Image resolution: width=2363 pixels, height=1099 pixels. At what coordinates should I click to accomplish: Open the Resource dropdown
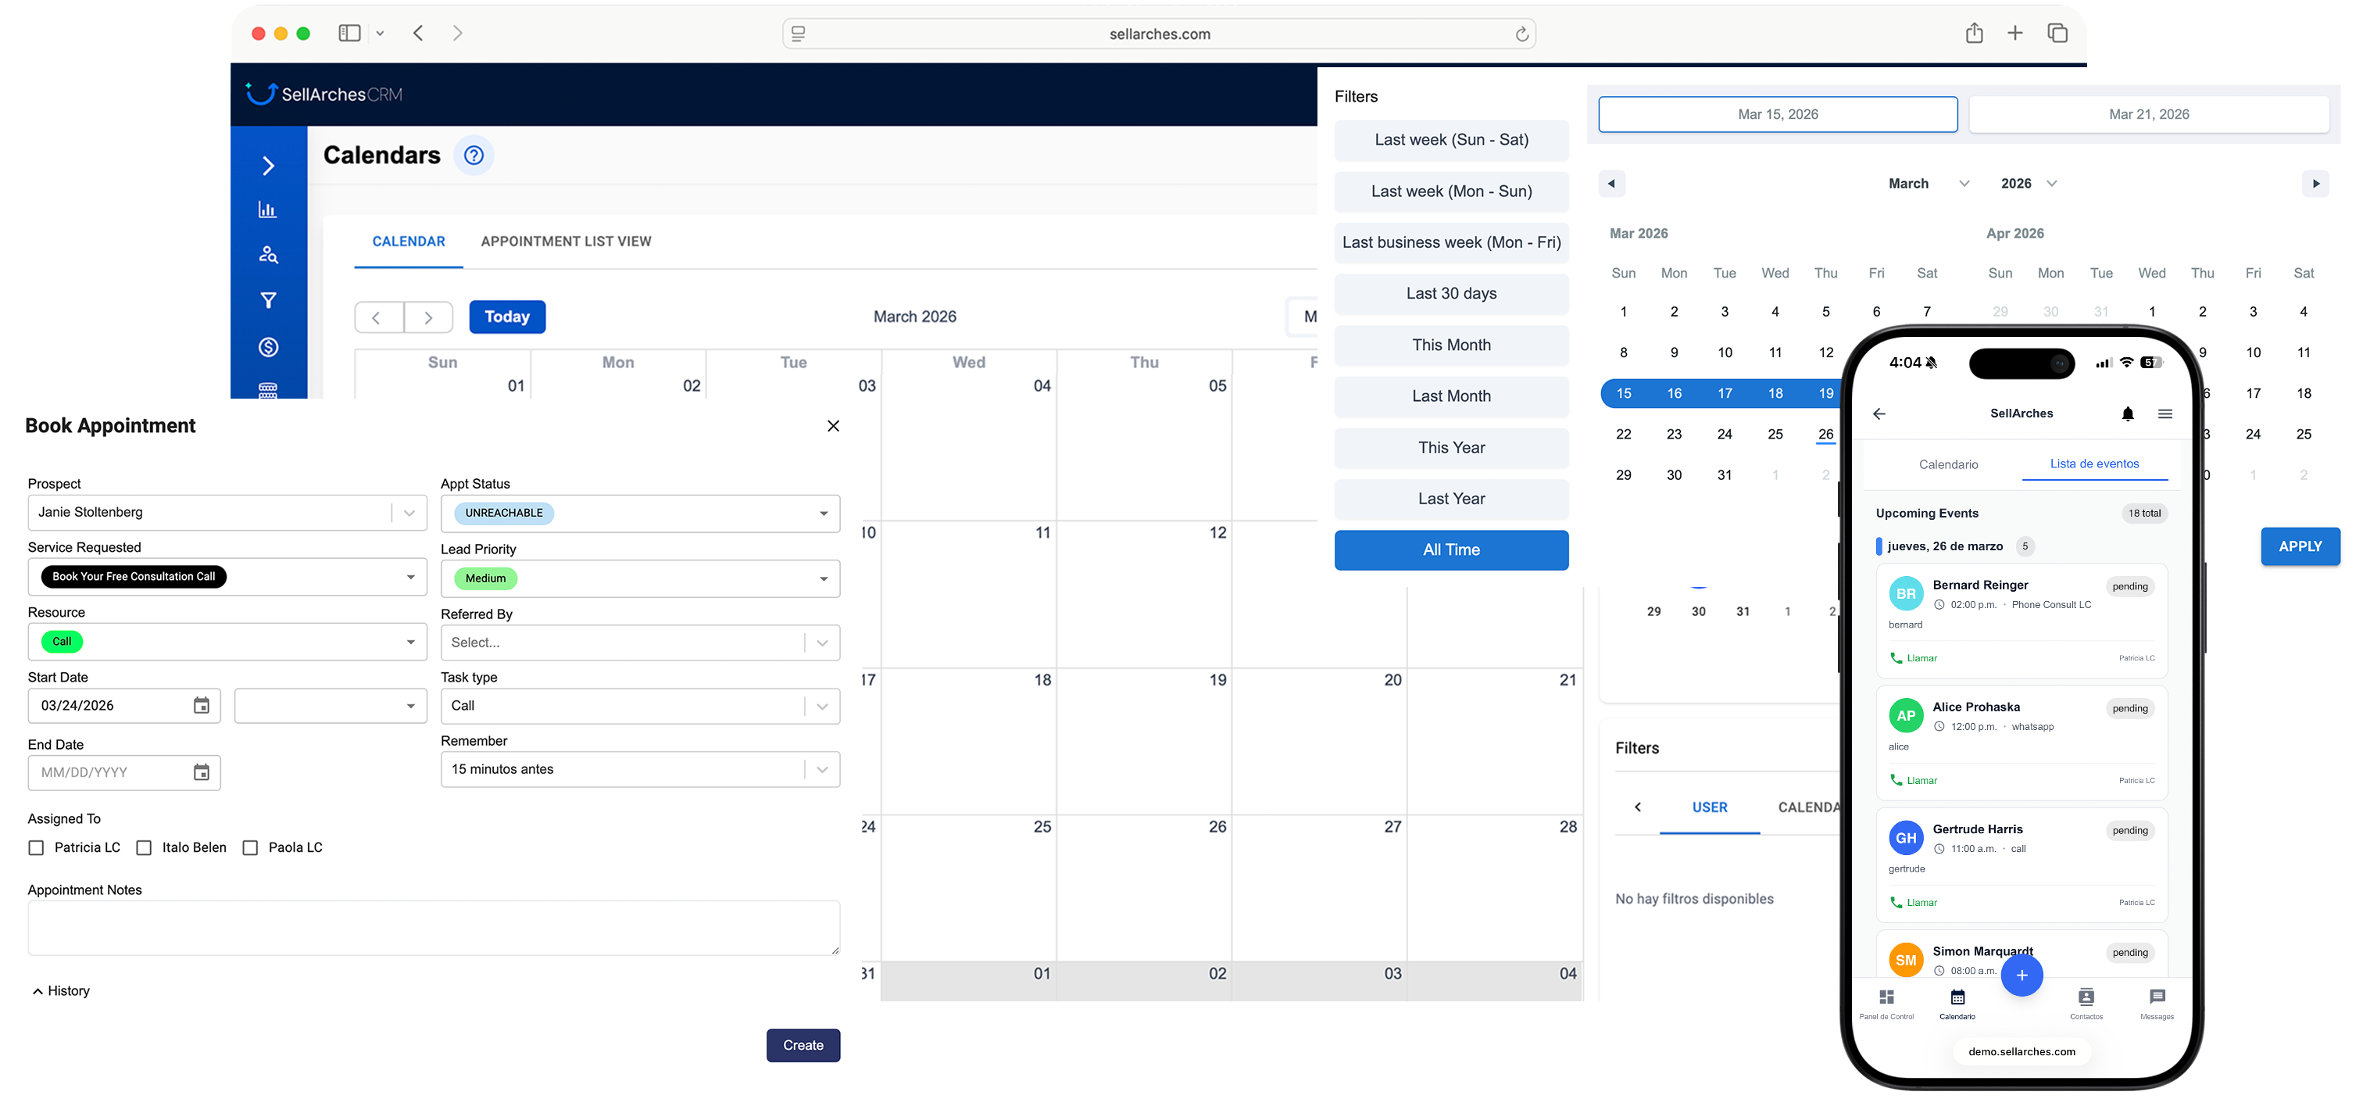click(x=227, y=643)
